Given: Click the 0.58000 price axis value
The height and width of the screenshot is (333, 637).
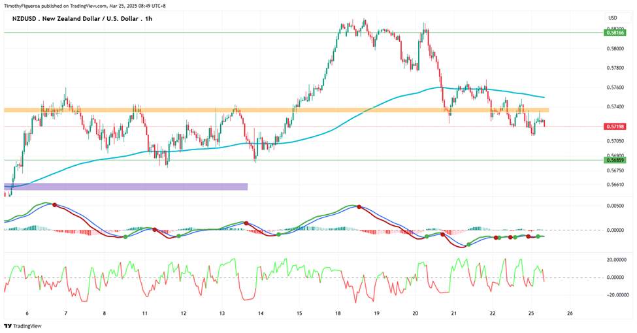Looking at the screenshot, I should [x=615, y=49].
